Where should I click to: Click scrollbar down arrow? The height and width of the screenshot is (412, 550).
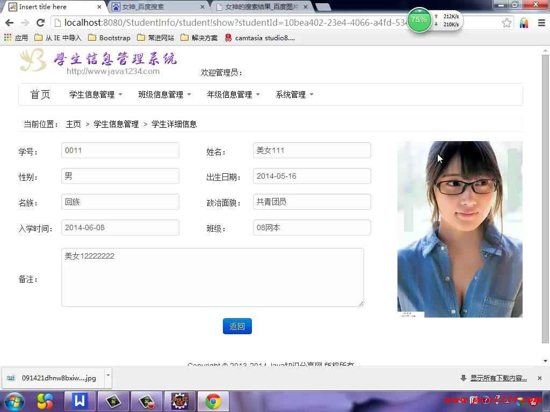coord(545,361)
